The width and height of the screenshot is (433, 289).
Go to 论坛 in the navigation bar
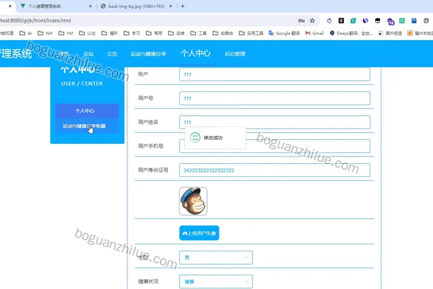click(x=88, y=54)
